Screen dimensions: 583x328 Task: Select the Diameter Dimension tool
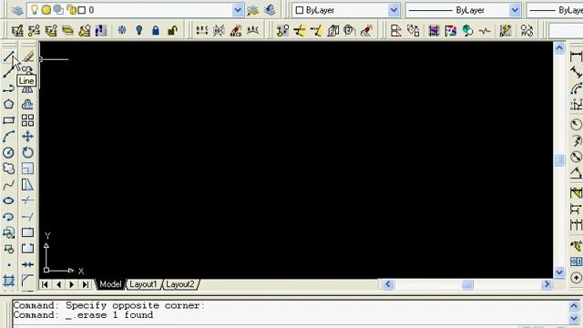pyautogui.click(x=576, y=157)
